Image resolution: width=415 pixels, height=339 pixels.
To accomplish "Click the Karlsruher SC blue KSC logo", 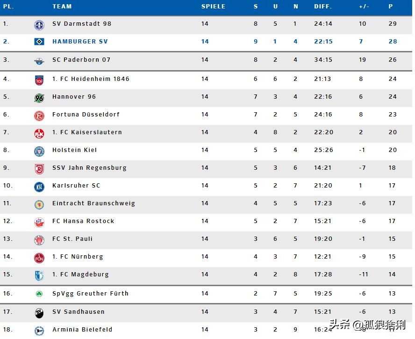I will coord(39,187).
